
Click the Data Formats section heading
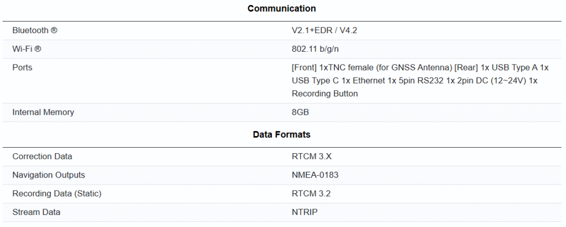coord(282,134)
